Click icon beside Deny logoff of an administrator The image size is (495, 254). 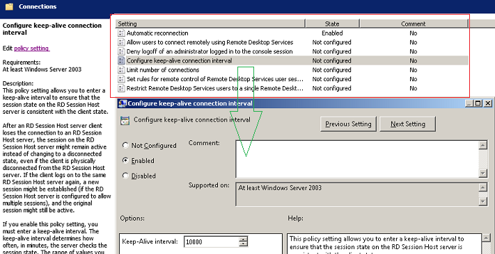pyautogui.click(x=121, y=51)
